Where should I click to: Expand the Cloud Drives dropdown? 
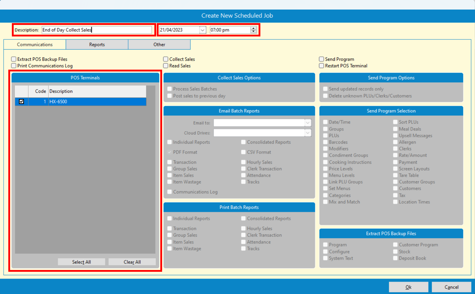pyautogui.click(x=308, y=133)
